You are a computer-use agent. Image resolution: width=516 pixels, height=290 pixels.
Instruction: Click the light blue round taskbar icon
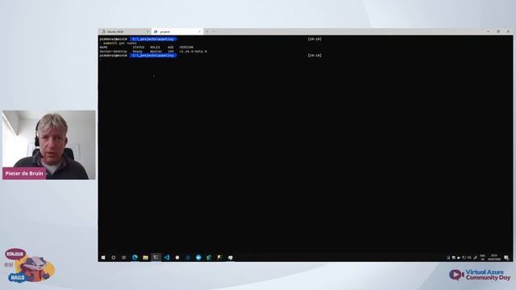tap(198, 258)
